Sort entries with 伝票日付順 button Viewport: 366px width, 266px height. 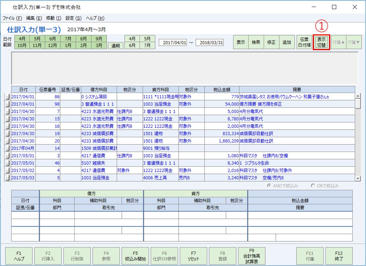pyautogui.click(x=305, y=42)
